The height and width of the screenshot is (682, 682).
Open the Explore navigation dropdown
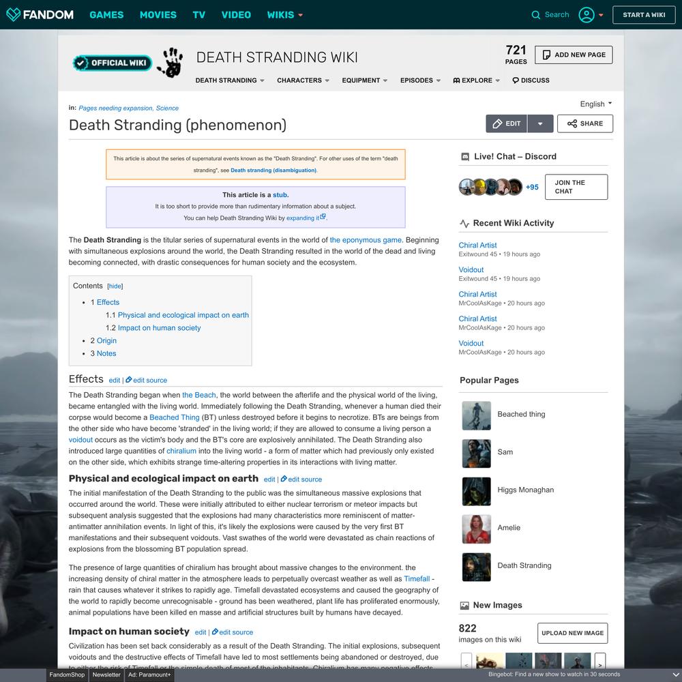(476, 80)
